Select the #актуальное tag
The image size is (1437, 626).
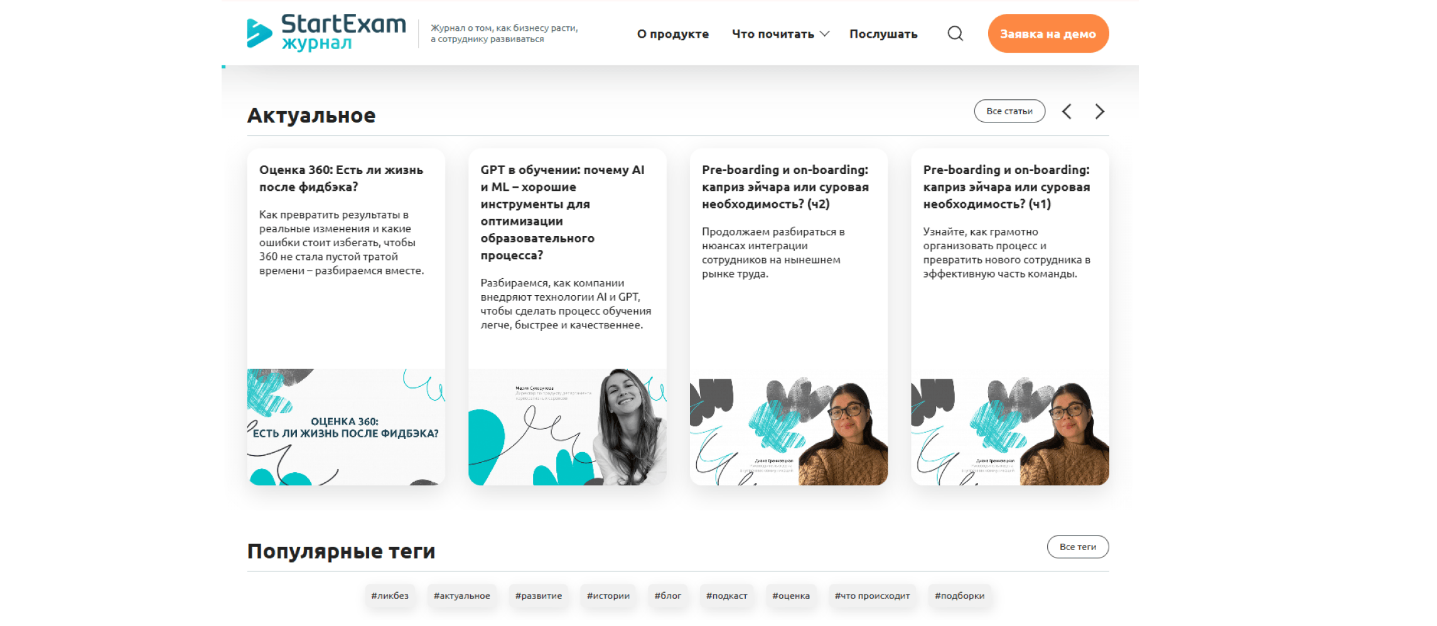pos(461,595)
